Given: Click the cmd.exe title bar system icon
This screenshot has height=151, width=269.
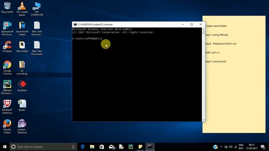Looking at the screenshot, I should pos(75,24).
